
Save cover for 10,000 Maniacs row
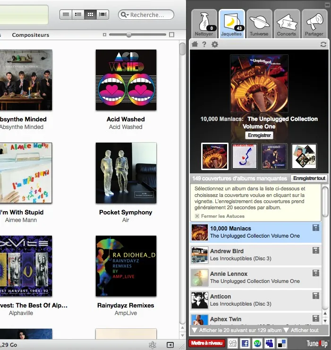pos(315,228)
